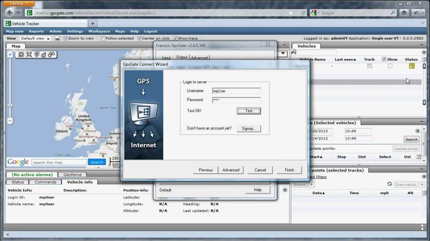Click the map zoom-in plus button
The height and width of the screenshot is (241, 430).
10,55
